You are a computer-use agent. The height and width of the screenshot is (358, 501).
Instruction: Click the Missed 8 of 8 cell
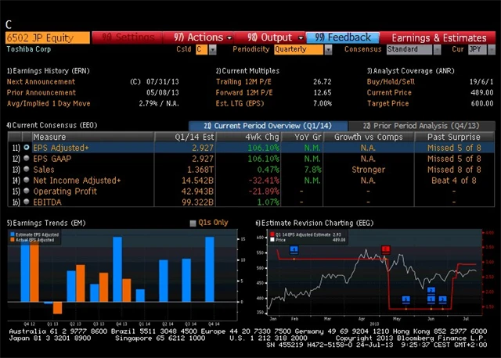(454, 170)
